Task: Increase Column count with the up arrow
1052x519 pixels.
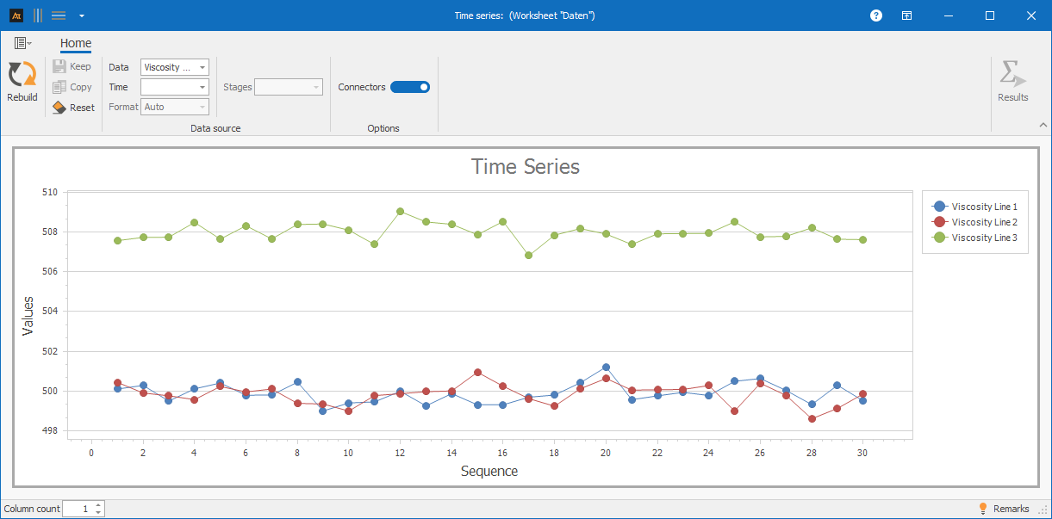Action: tap(98, 505)
